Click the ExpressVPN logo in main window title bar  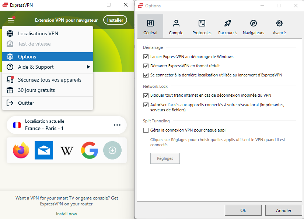(5, 5)
